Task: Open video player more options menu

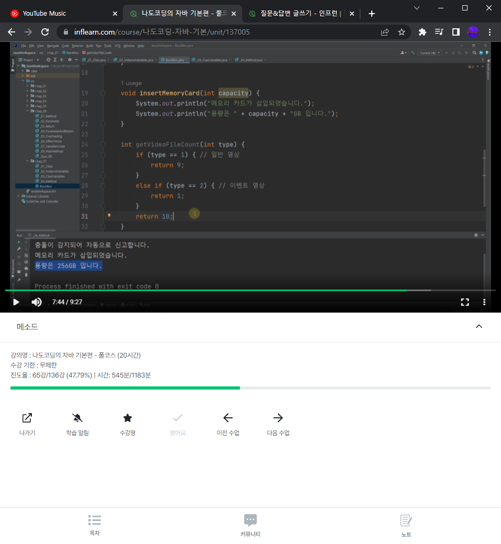Action: pos(484,302)
